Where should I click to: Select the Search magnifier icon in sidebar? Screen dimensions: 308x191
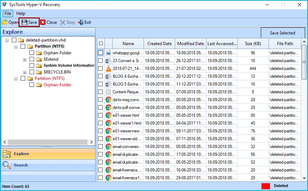coord(7,165)
